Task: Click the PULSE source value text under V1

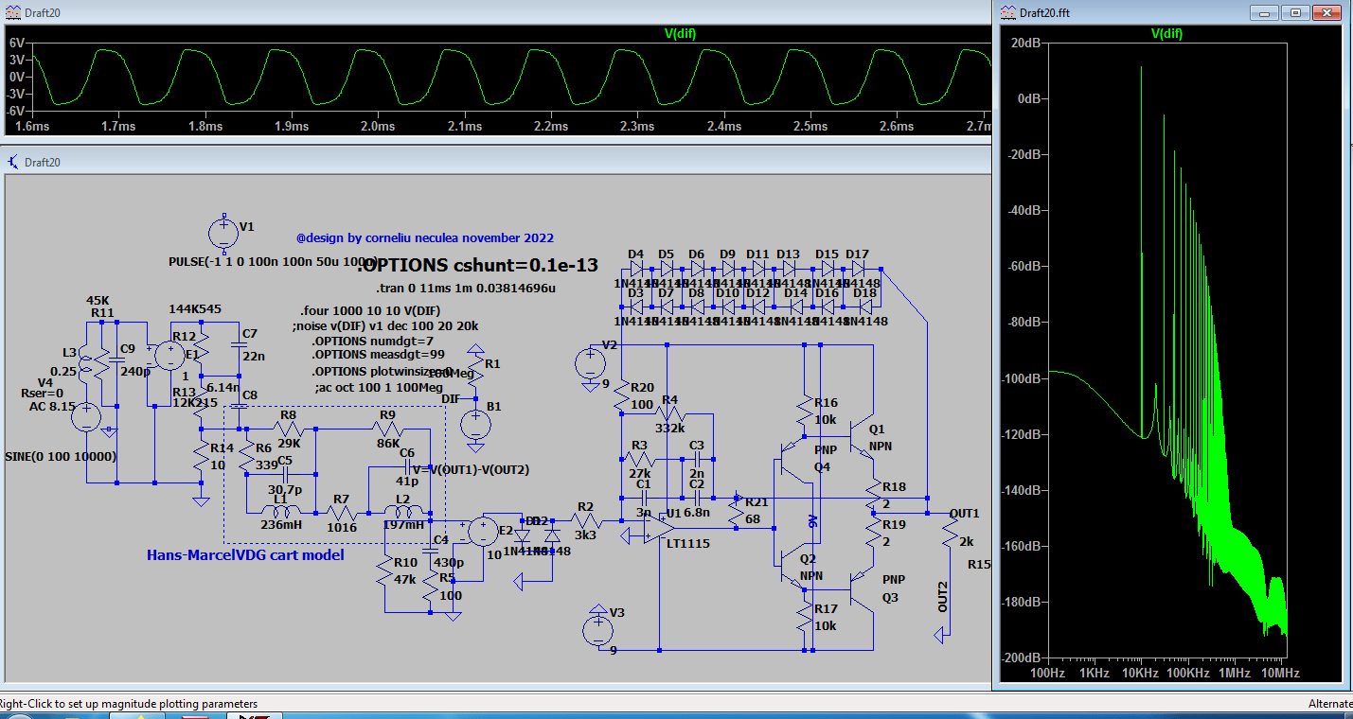Action: tap(273, 261)
